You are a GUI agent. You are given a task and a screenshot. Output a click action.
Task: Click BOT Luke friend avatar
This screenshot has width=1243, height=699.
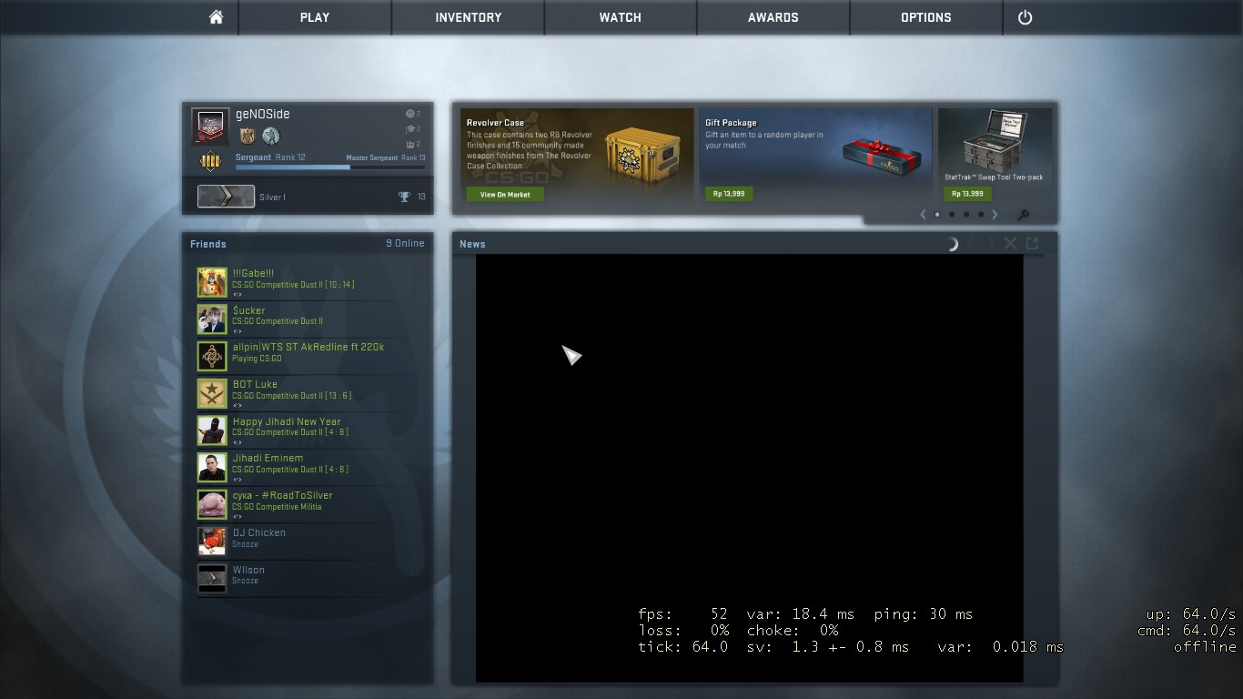point(212,393)
